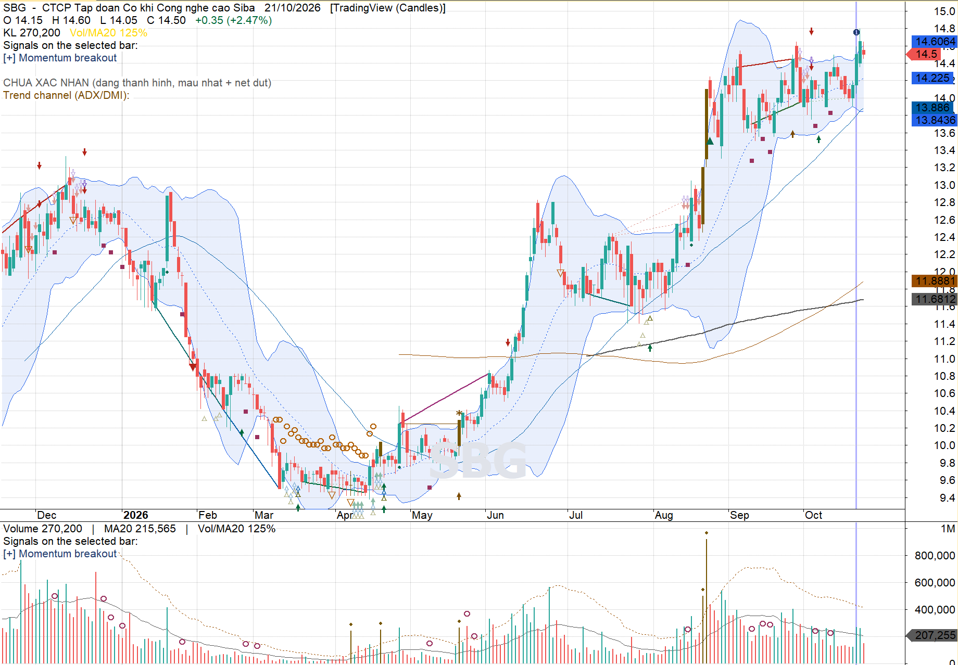Click the Aug label on the time axis

[664, 515]
